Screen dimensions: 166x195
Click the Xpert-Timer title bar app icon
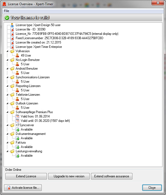(x=4, y=4)
